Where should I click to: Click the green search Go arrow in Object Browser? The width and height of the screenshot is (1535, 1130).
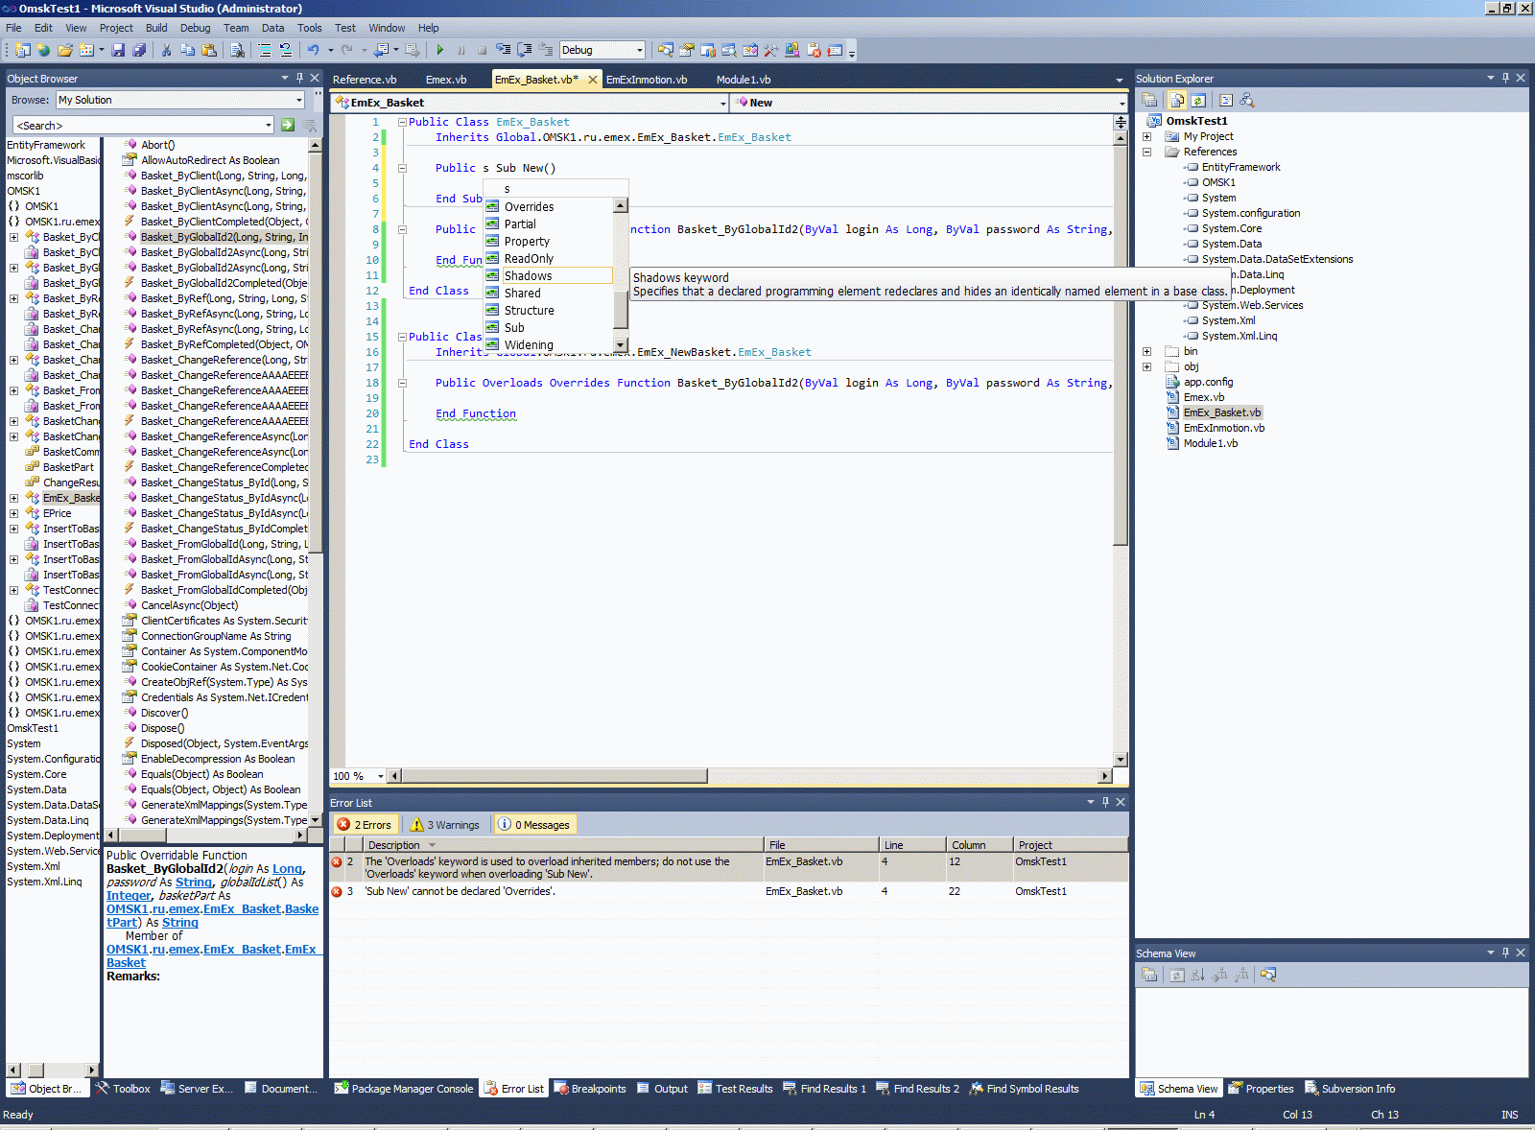(288, 125)
